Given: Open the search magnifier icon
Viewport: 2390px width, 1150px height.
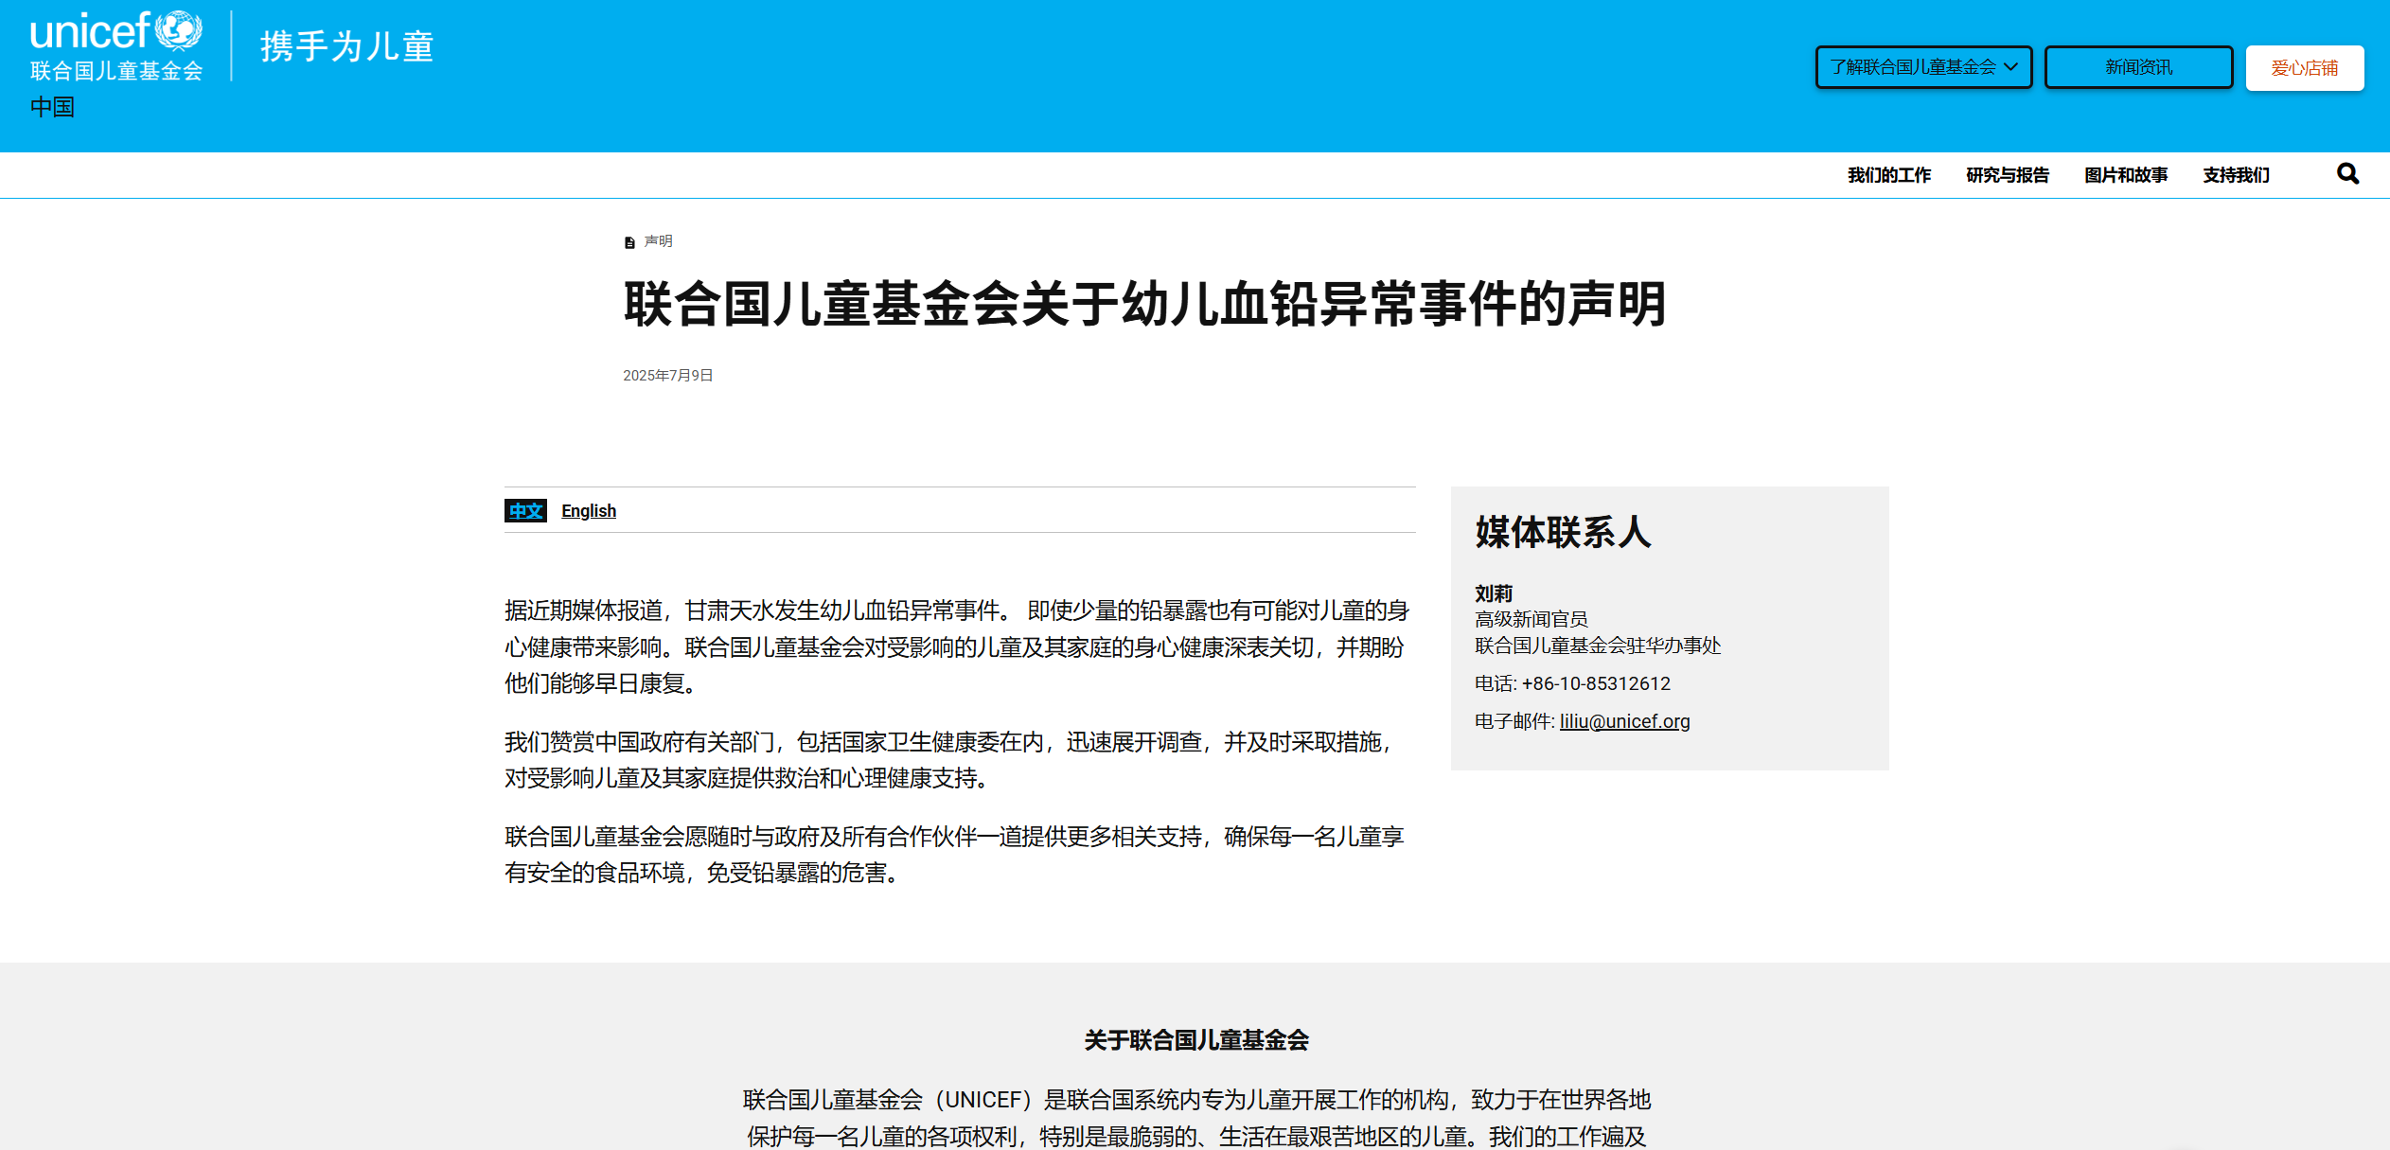Looking at the screenshot, I should click(2346, 174).
